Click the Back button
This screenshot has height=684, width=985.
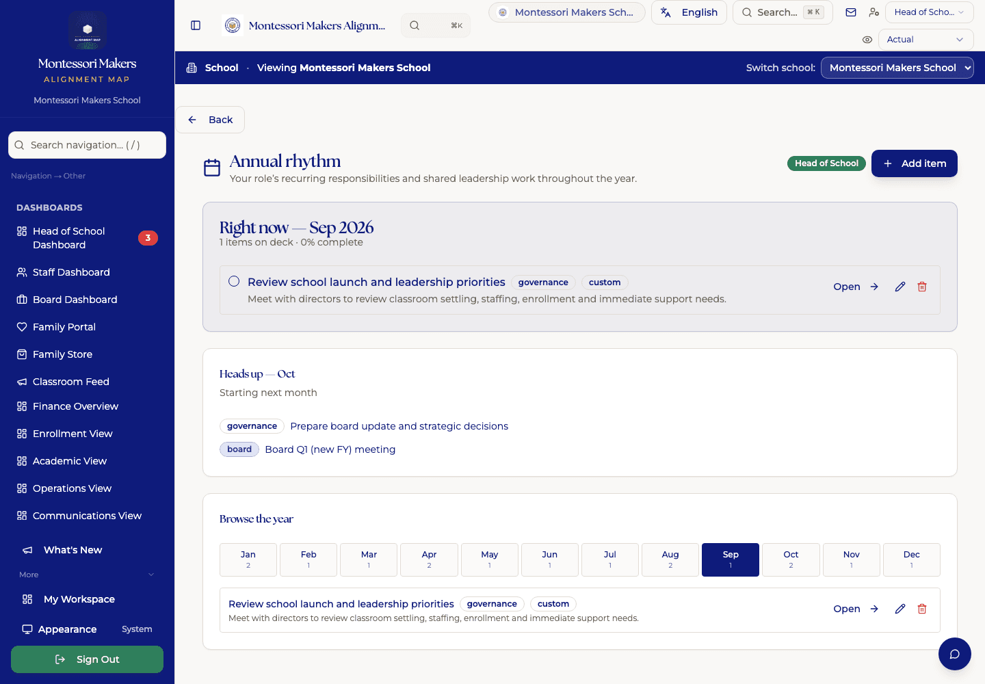211,120
